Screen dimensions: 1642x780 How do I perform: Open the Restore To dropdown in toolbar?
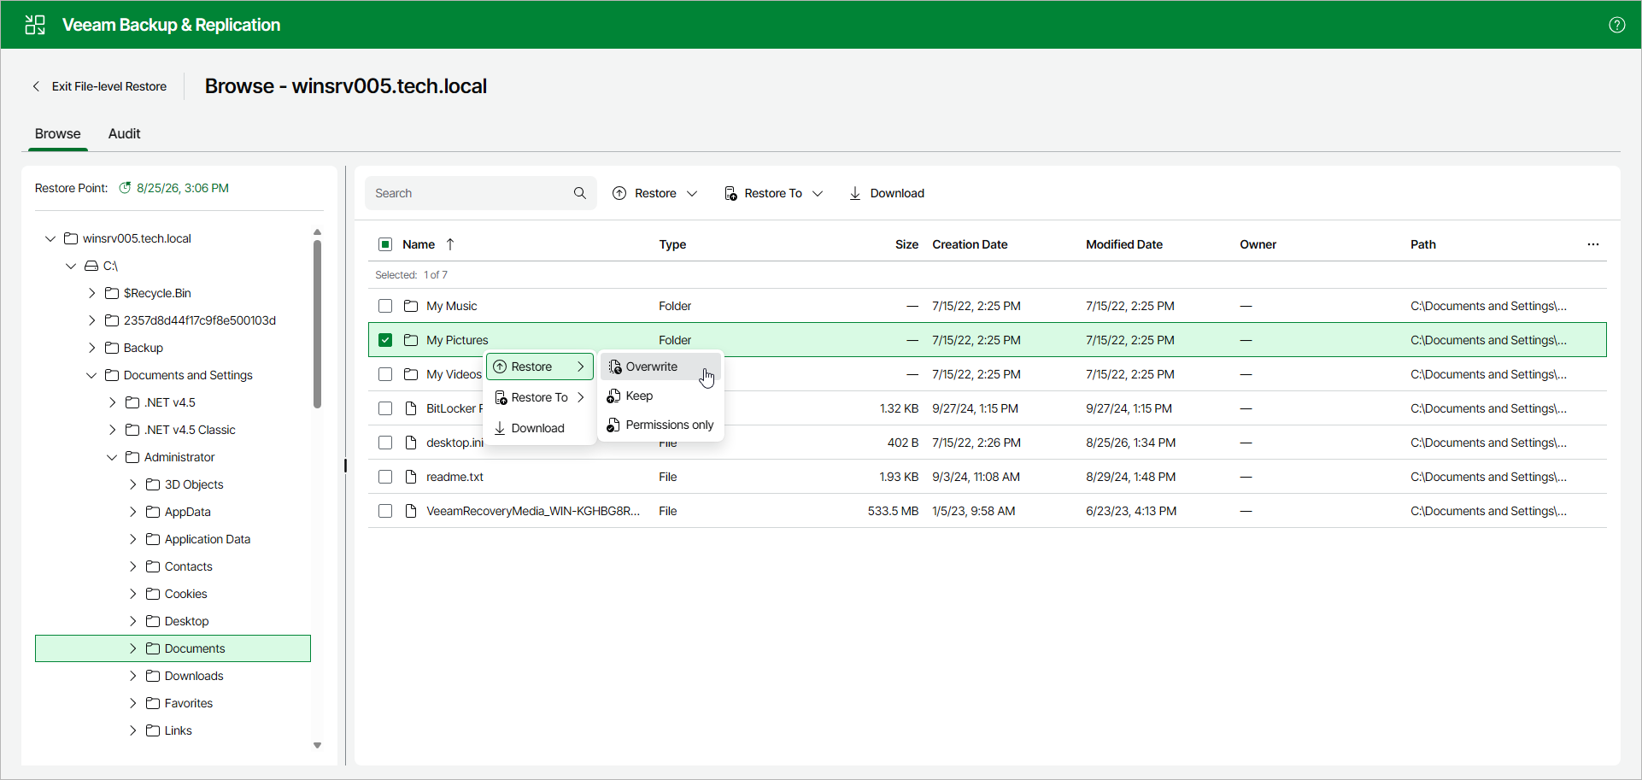click(x=773, y=193)
